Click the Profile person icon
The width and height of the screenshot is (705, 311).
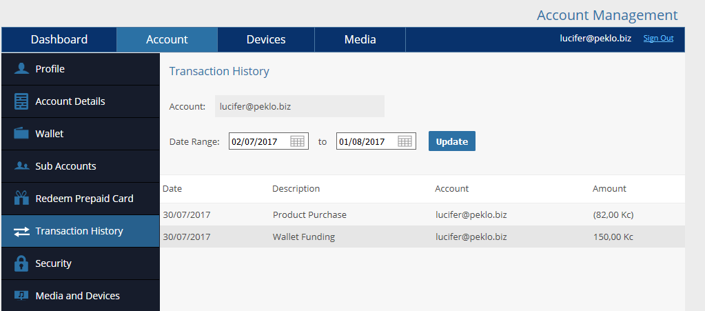[21, 69]
